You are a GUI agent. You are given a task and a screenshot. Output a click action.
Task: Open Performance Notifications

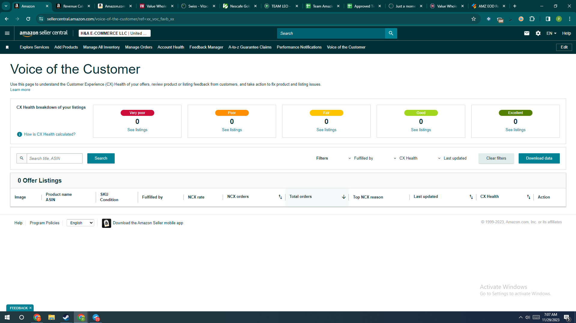[299, 47]
